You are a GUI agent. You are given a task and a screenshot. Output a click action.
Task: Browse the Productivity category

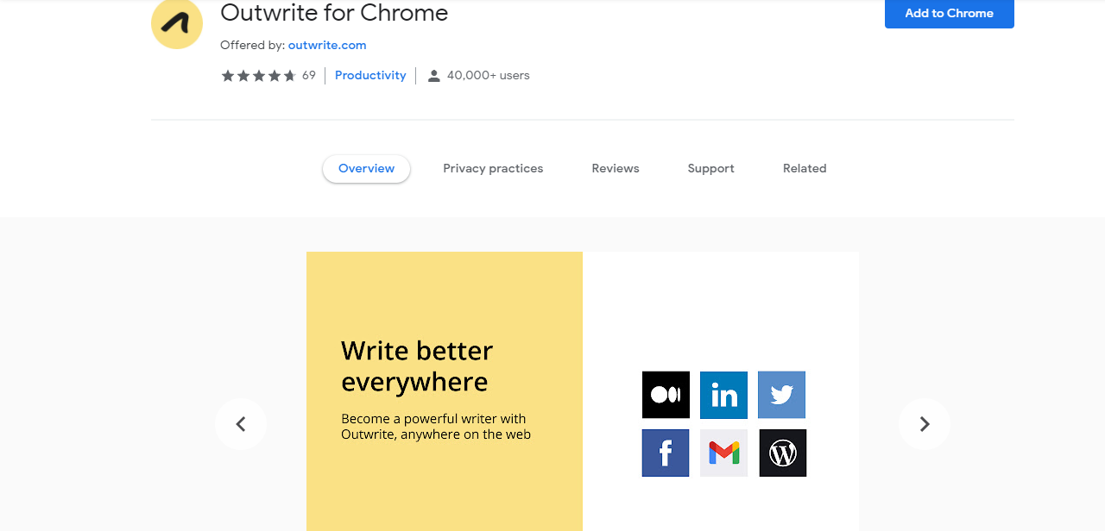(x=369, y=75)
